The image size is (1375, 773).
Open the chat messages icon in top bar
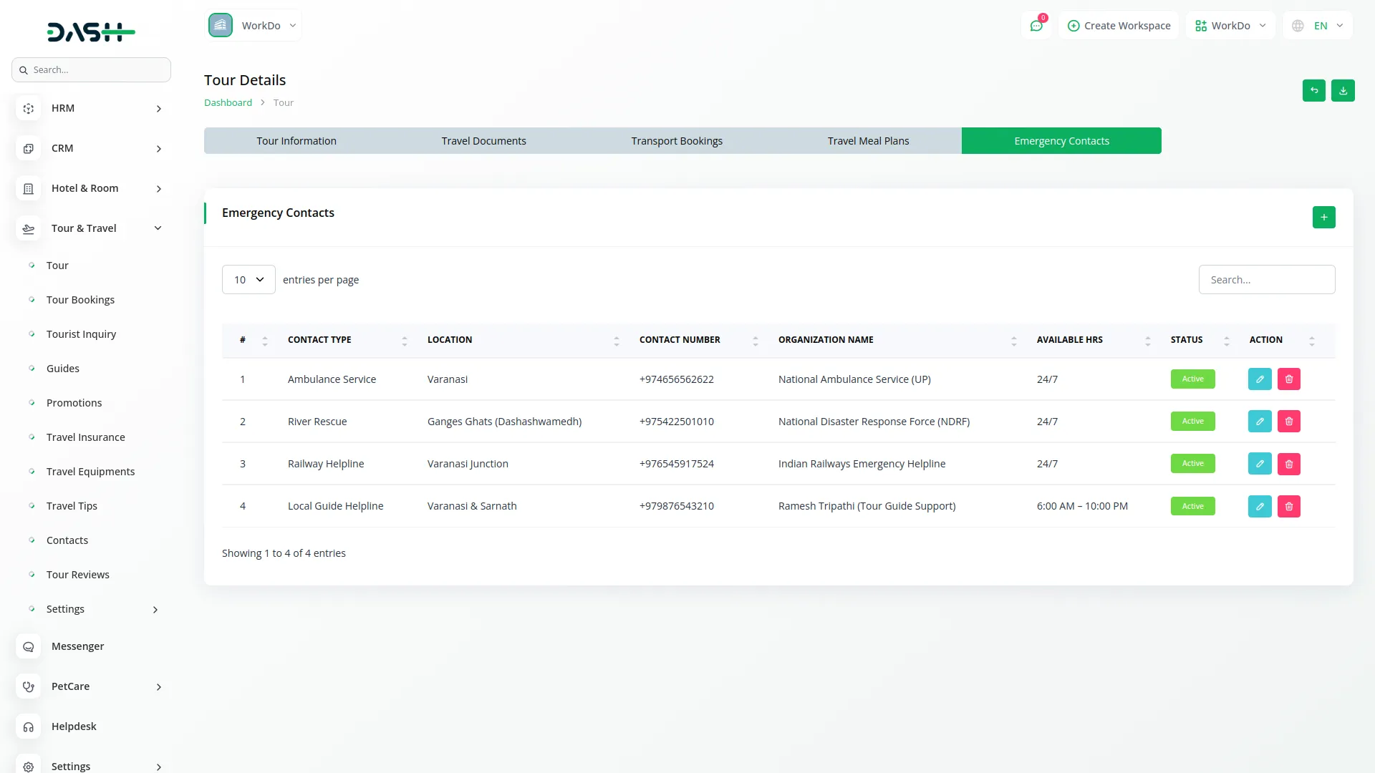click(1036, 26)
